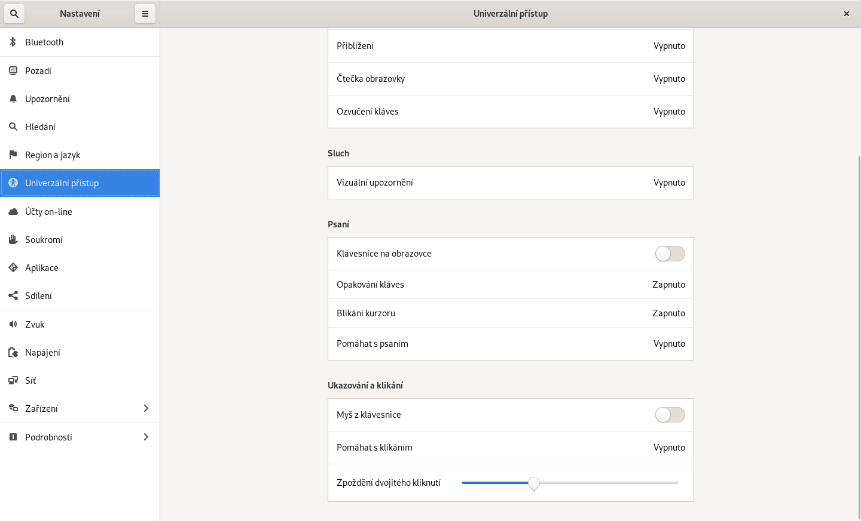Viewport: 861px width, 521px height.
Task: Toggle the Klávesnice na obrazovce switch
Action: (x=670, y=254)
